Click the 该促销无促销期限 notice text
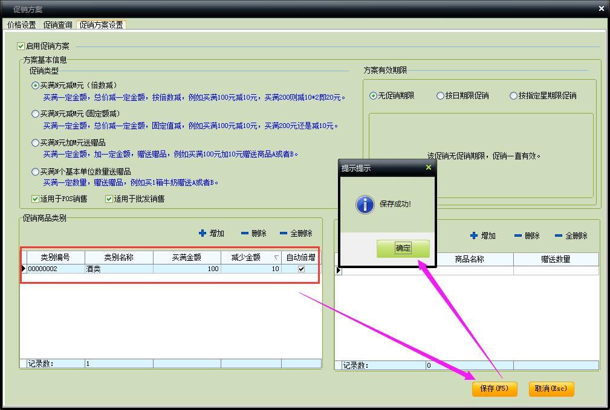 (x=484, y=156)
